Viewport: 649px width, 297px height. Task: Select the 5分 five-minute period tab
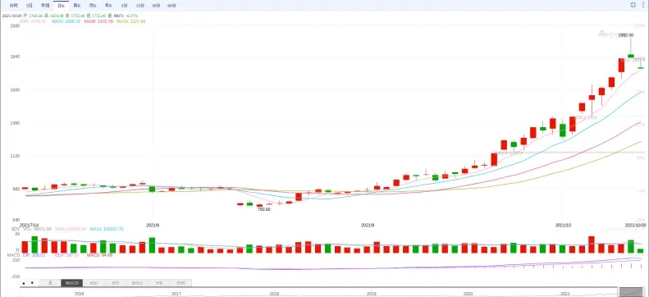124,6
